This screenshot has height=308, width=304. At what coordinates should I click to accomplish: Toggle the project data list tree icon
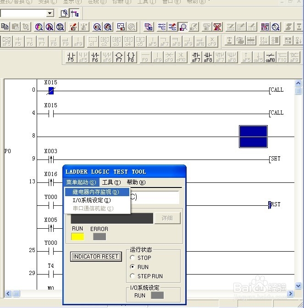point(75,13)
